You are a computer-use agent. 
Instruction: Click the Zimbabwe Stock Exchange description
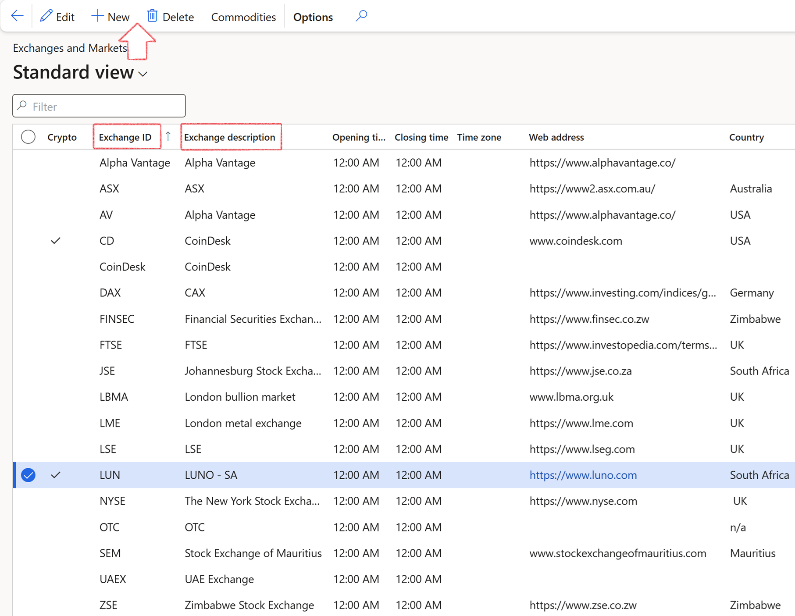249,605
